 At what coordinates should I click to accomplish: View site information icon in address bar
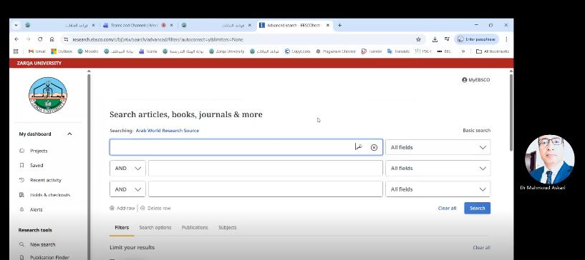[66, 39]
